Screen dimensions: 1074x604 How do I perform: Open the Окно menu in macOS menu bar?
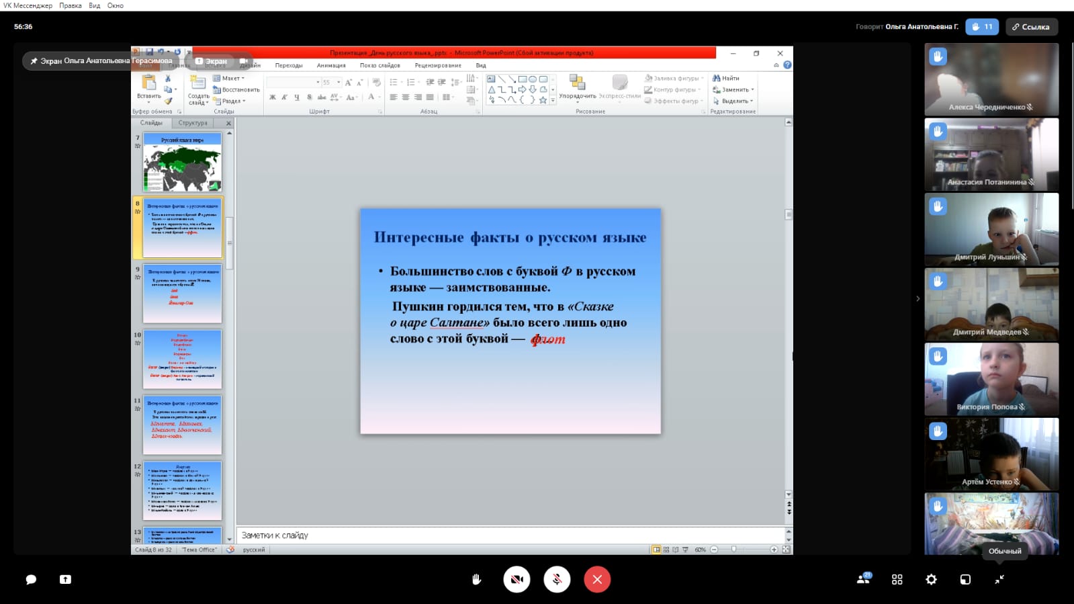tap(116, 5)
